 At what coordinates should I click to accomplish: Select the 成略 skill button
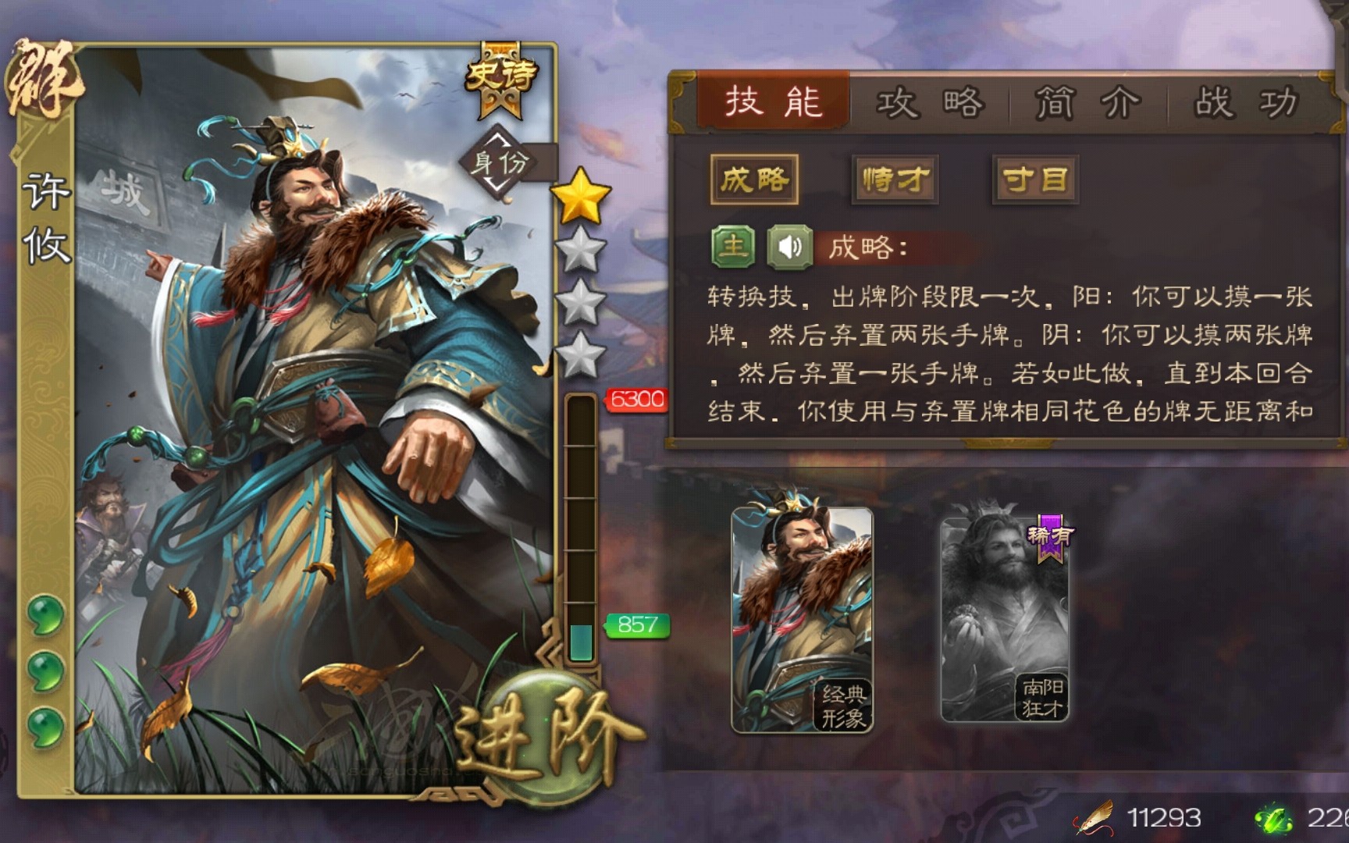click(x=754, y=180)
